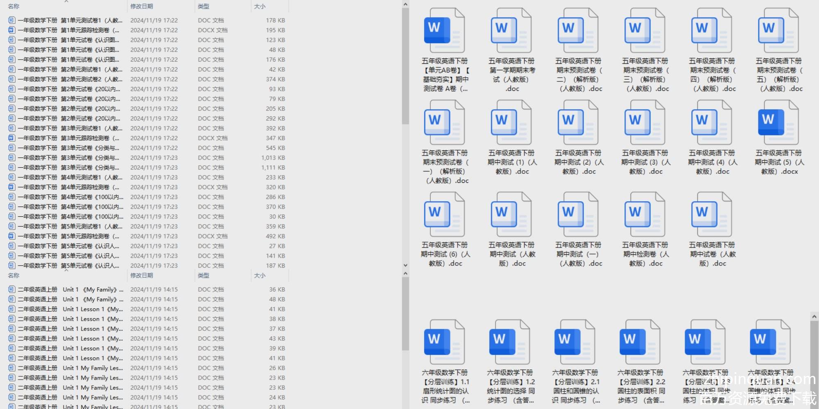819x409 pixels.
Task: Click sort arrow above top 名称 column
Action: coord(66,2)
